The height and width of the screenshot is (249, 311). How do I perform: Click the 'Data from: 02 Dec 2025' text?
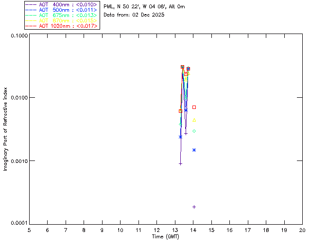134,15
